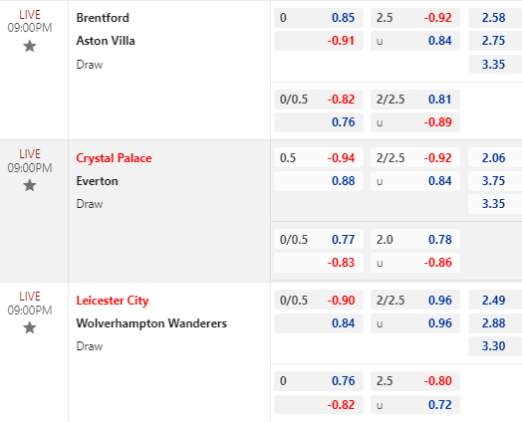The width and height of the screenshot is (522, 422).
Task: Pick Aston Villa handicap odds -0.91
Action: point(319,41)
